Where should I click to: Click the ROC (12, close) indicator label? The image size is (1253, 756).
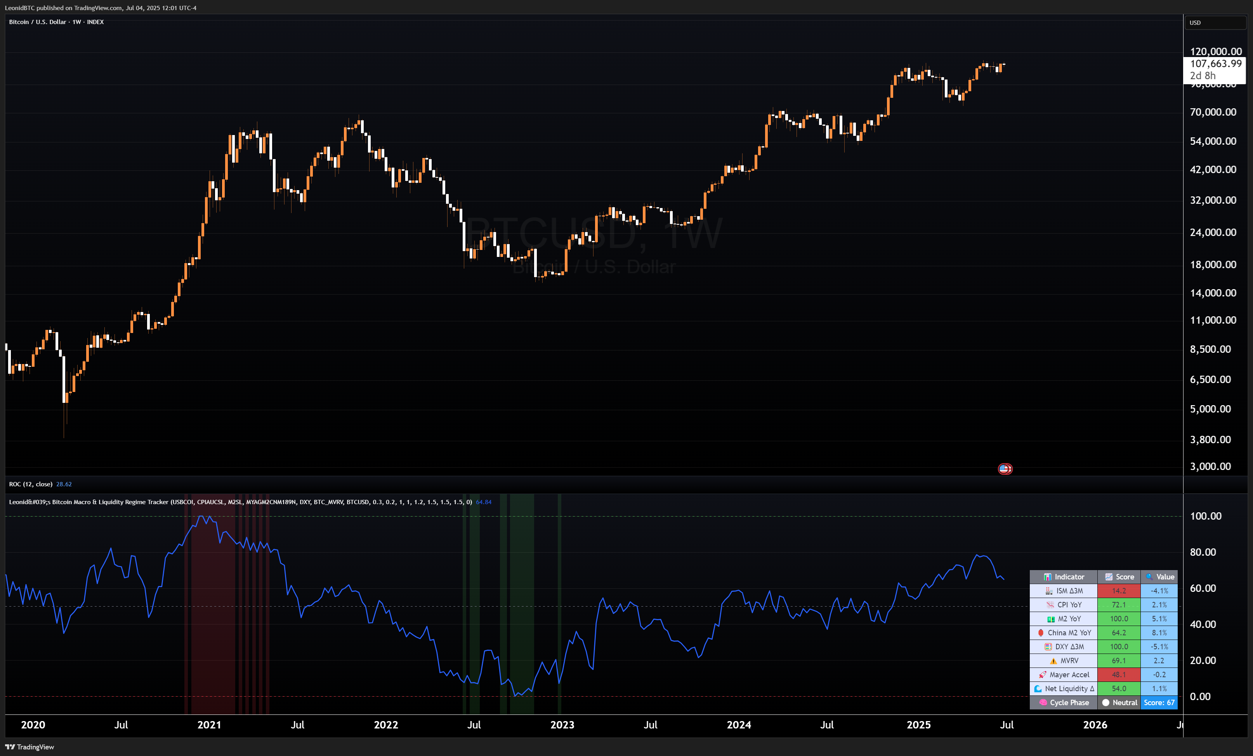tap(31, 484)
